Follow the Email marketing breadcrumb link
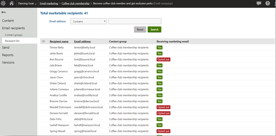Screen dimensions: 276x136 [49, 3]
